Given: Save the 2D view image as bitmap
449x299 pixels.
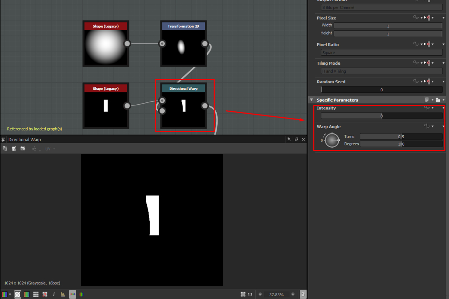Looking at the screenshot, I should 14,148.
